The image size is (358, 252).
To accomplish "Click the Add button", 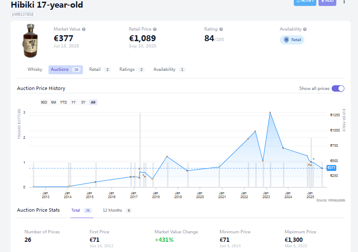I will (x=327, y=2).
